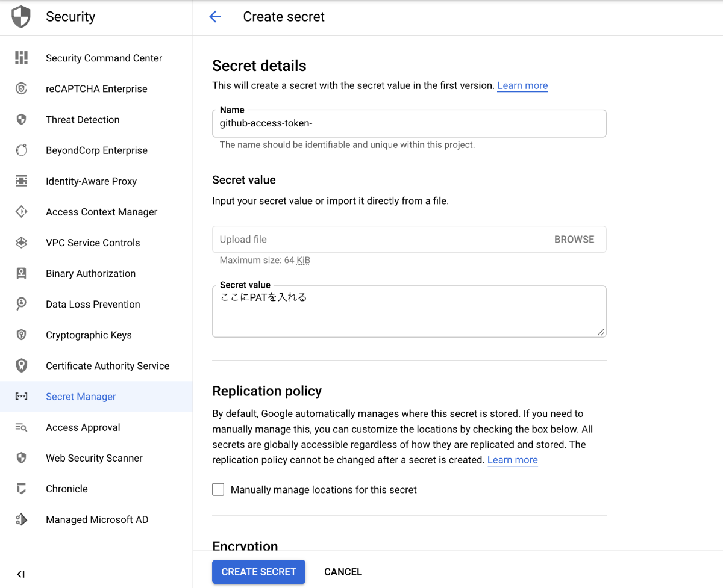Open Access Context Manager menu item

coord(96,212)
